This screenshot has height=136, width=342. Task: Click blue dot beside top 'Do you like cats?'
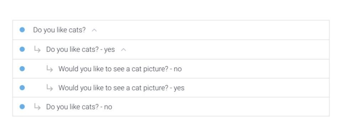click(22, 30)
